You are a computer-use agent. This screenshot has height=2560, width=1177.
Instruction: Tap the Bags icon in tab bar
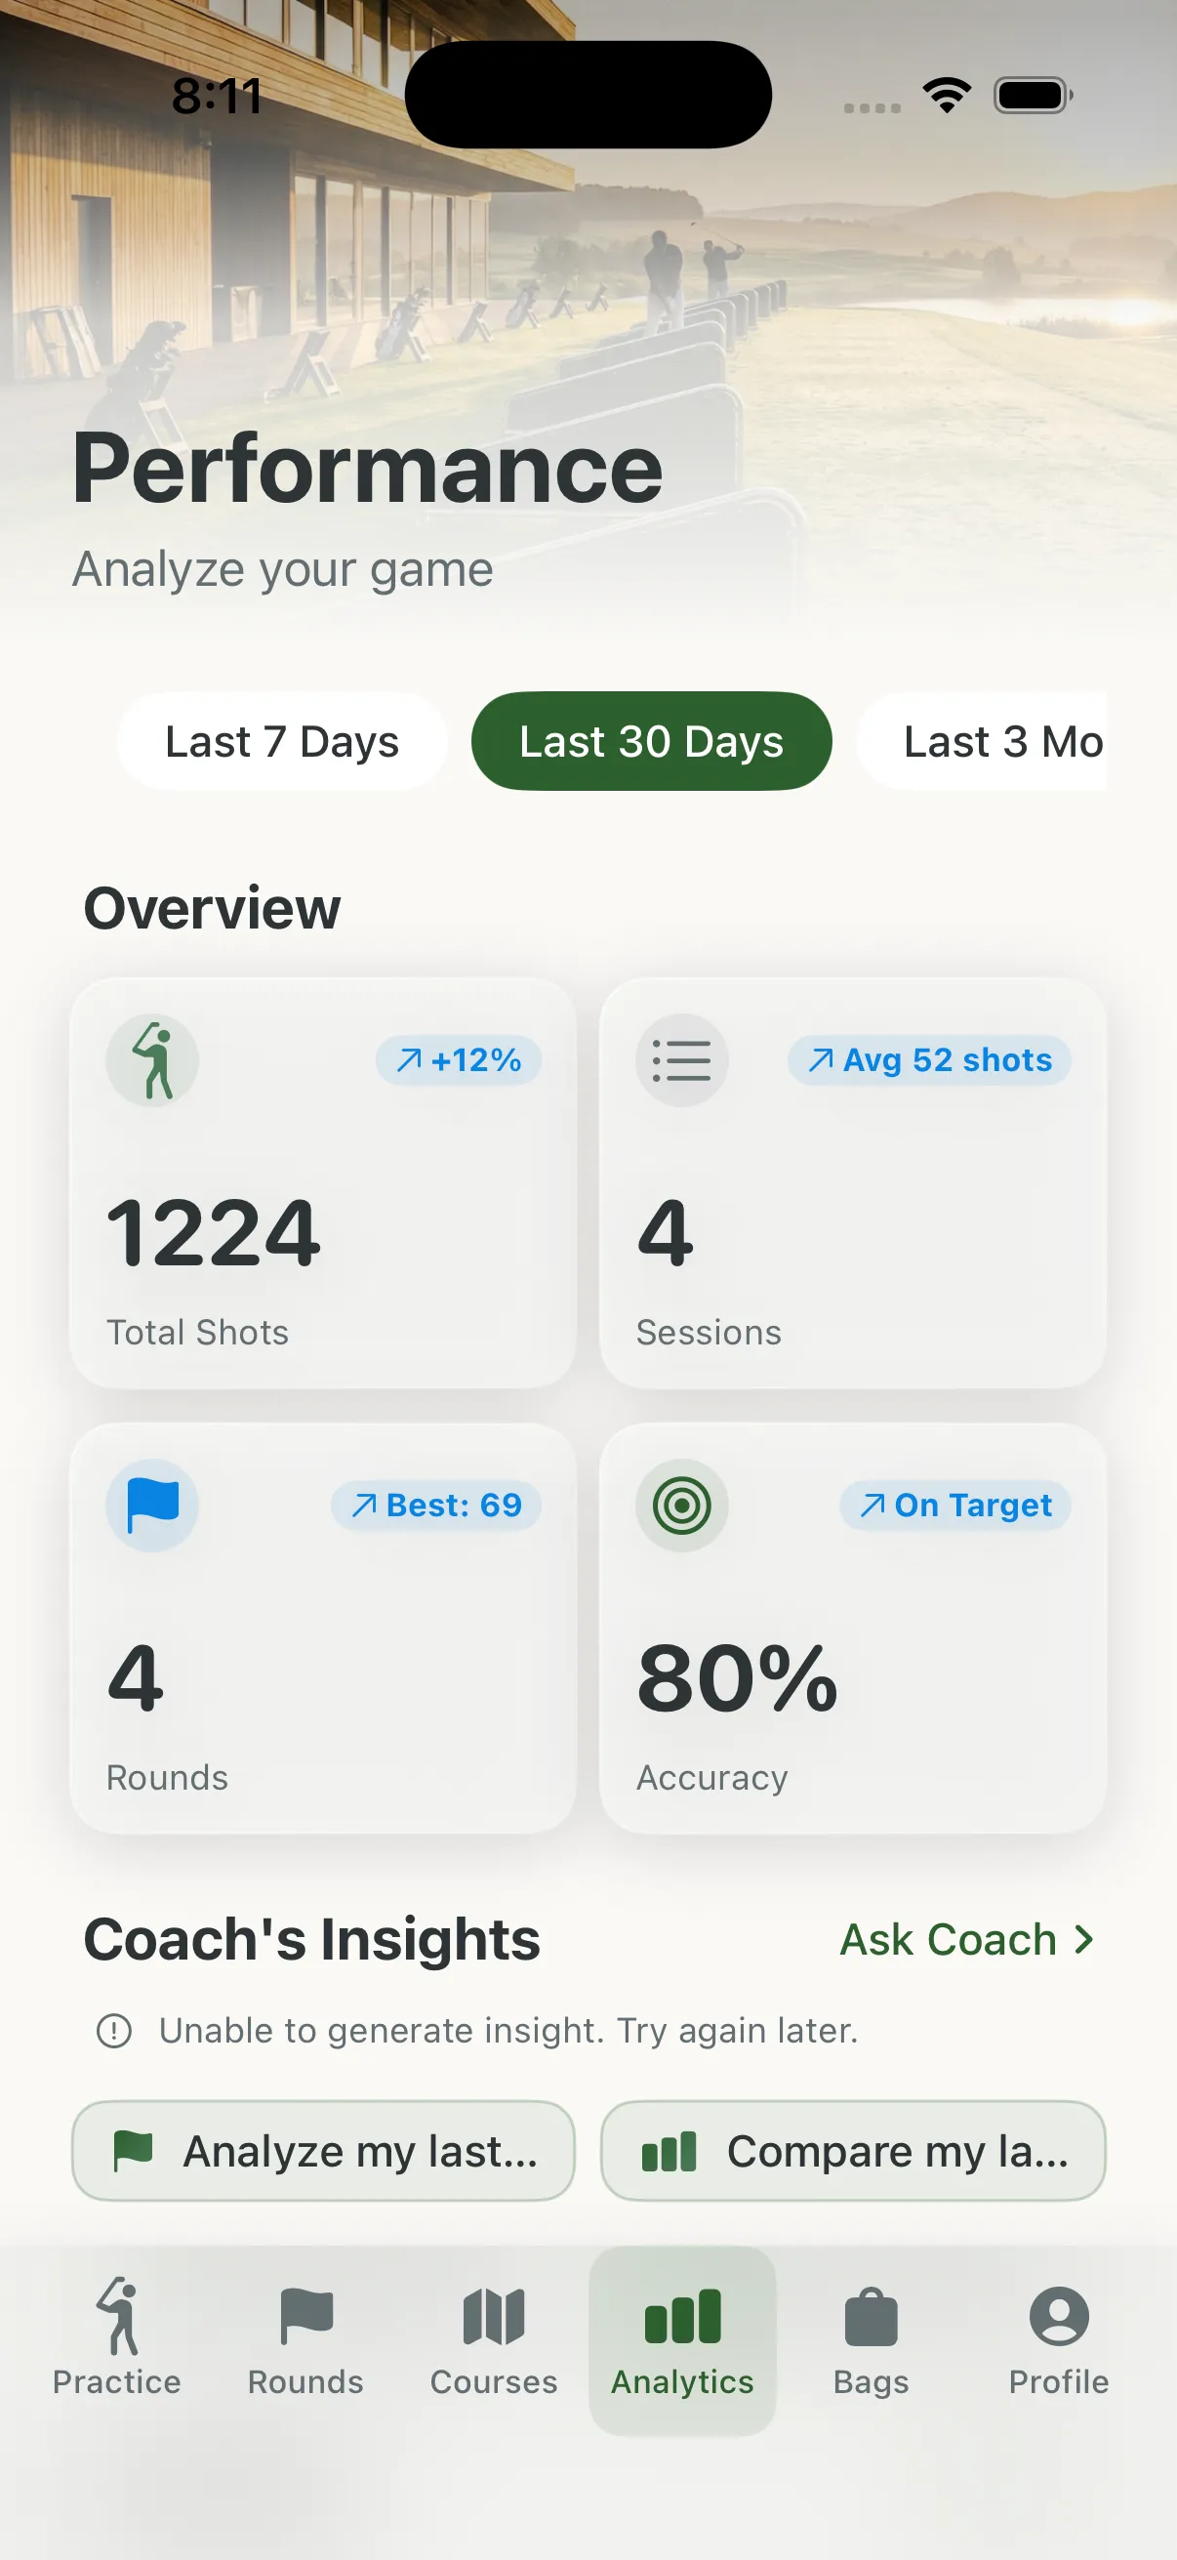tap(872, 2316)
